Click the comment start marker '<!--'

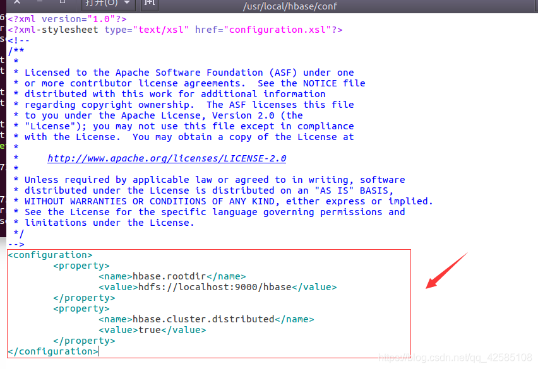point(18,40)
